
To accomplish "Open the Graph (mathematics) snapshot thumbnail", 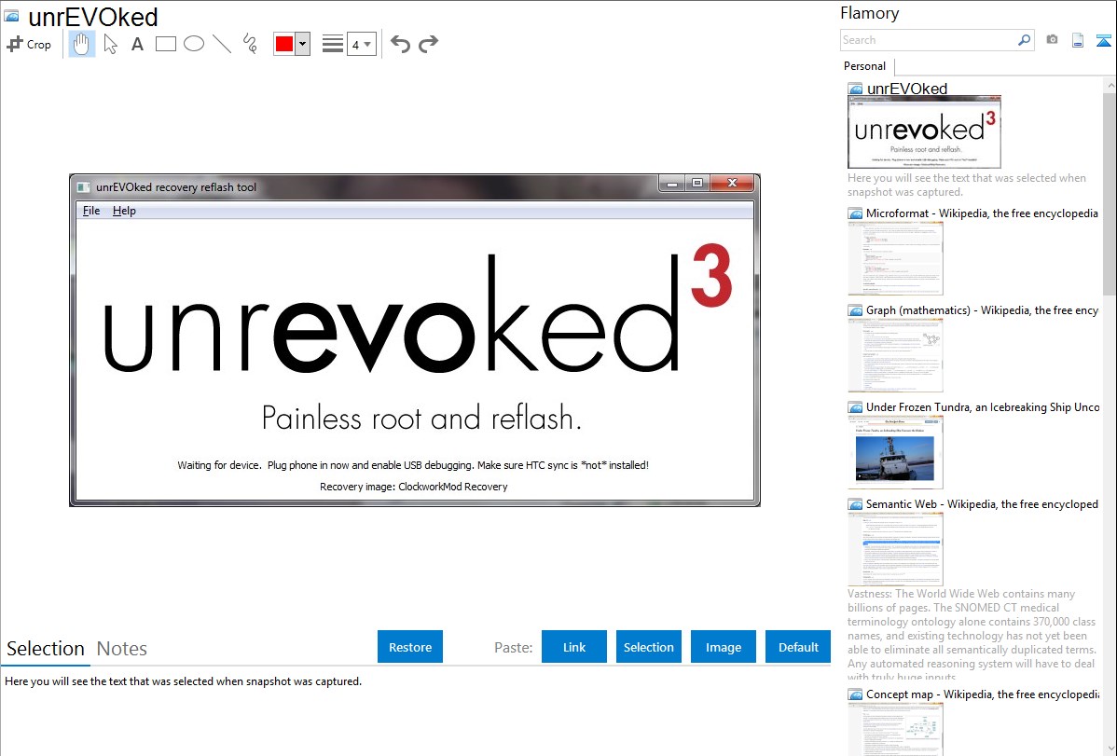I will [895, 355].
